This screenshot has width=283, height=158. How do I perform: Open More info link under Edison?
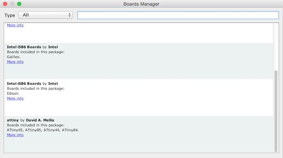click(15, 99)
